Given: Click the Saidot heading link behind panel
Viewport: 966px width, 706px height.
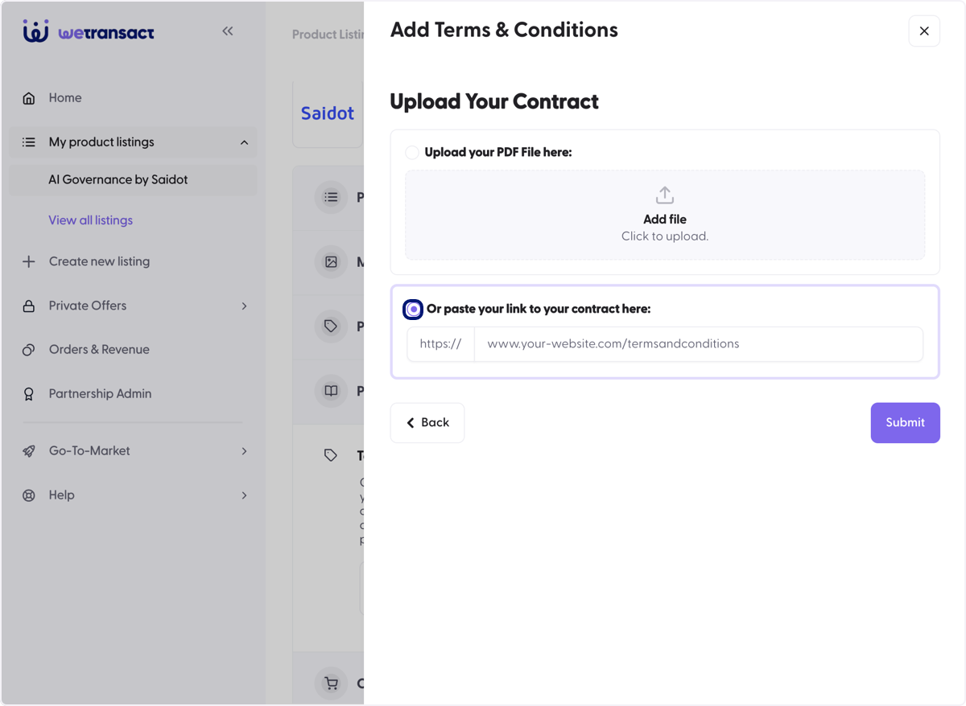Looking at the screenshot, I should pyautogui.click(x=328, y=113).
